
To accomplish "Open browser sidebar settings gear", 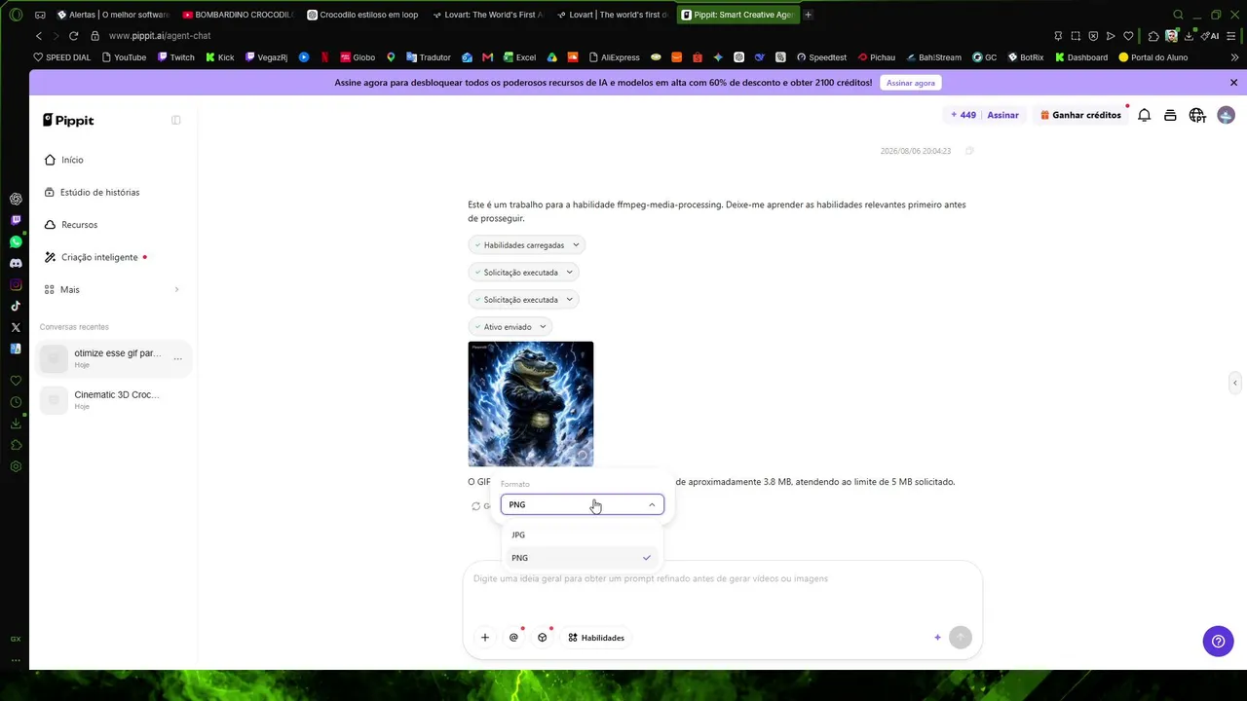I will pyautogui.click(x=16, y=466).
